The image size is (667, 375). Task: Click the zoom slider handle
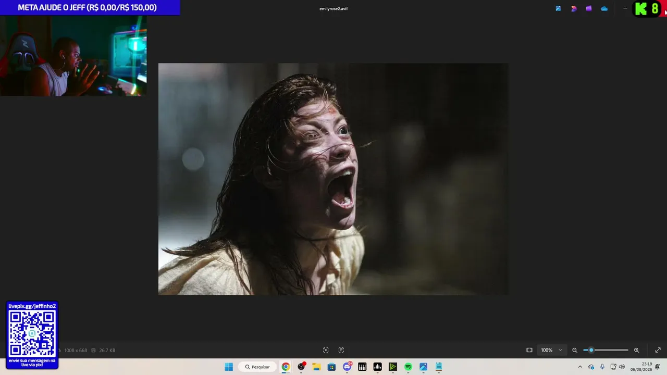coord(591,350)
